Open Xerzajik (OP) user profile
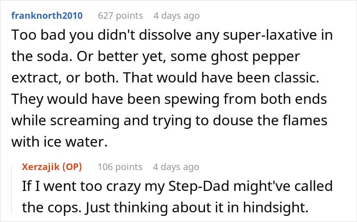Screen dimensions: 357x222 coord(52,167)
